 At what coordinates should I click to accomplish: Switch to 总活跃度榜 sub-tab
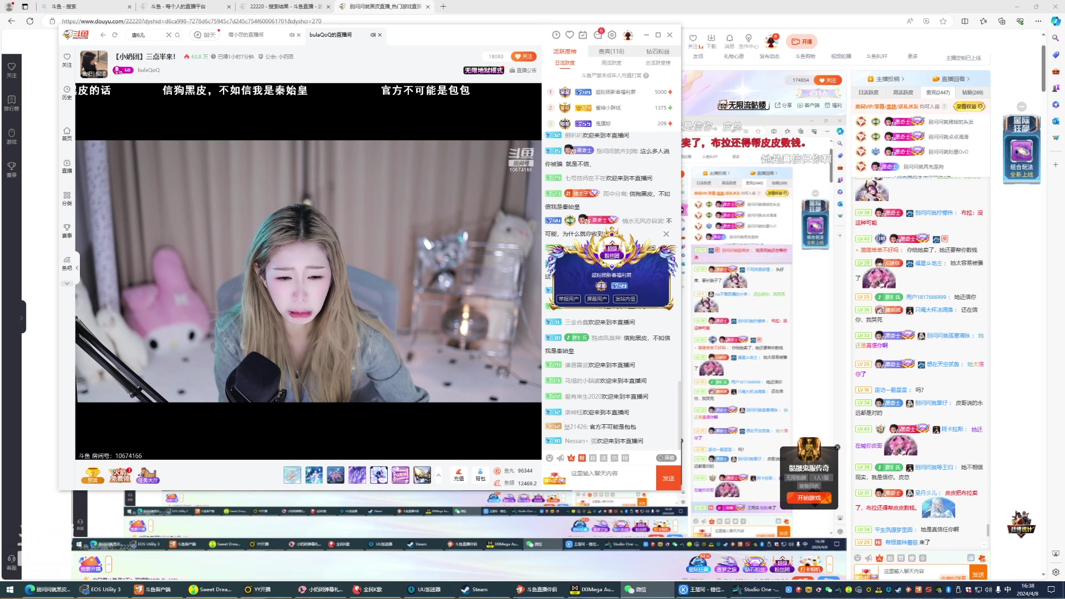(x=658, y=63)
